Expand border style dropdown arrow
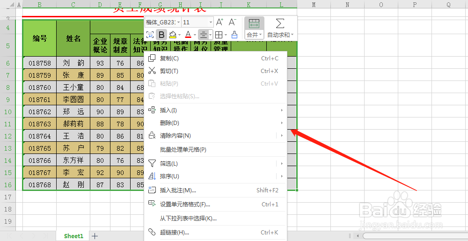This screenshot has height=241, width=468. pyautogui.click(x=226, y=35)
